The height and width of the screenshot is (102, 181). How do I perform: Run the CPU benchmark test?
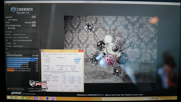pyautogui.click(x=34, y=22)
